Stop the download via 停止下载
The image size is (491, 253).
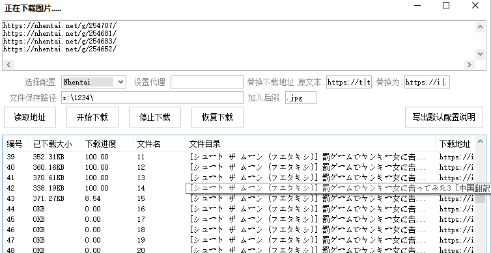(x=155, y=117)
